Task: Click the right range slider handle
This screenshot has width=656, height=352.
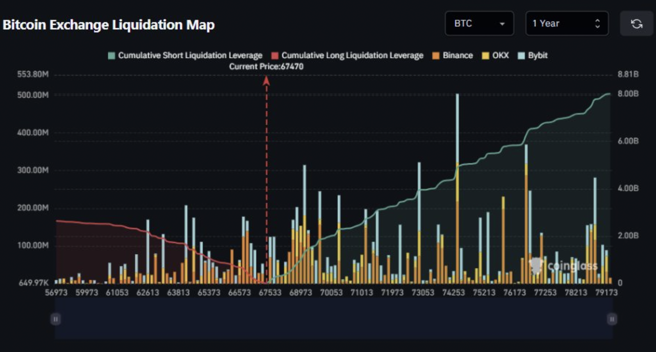Action: tap(612, 319)
